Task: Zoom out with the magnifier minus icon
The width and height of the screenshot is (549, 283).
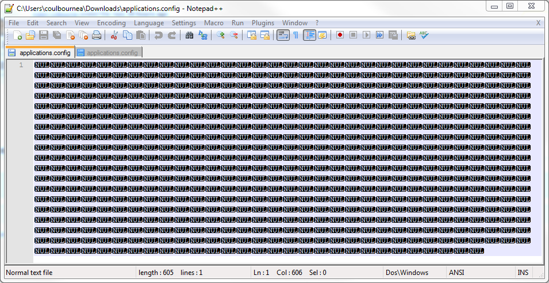Action: (x=233, y=35)
